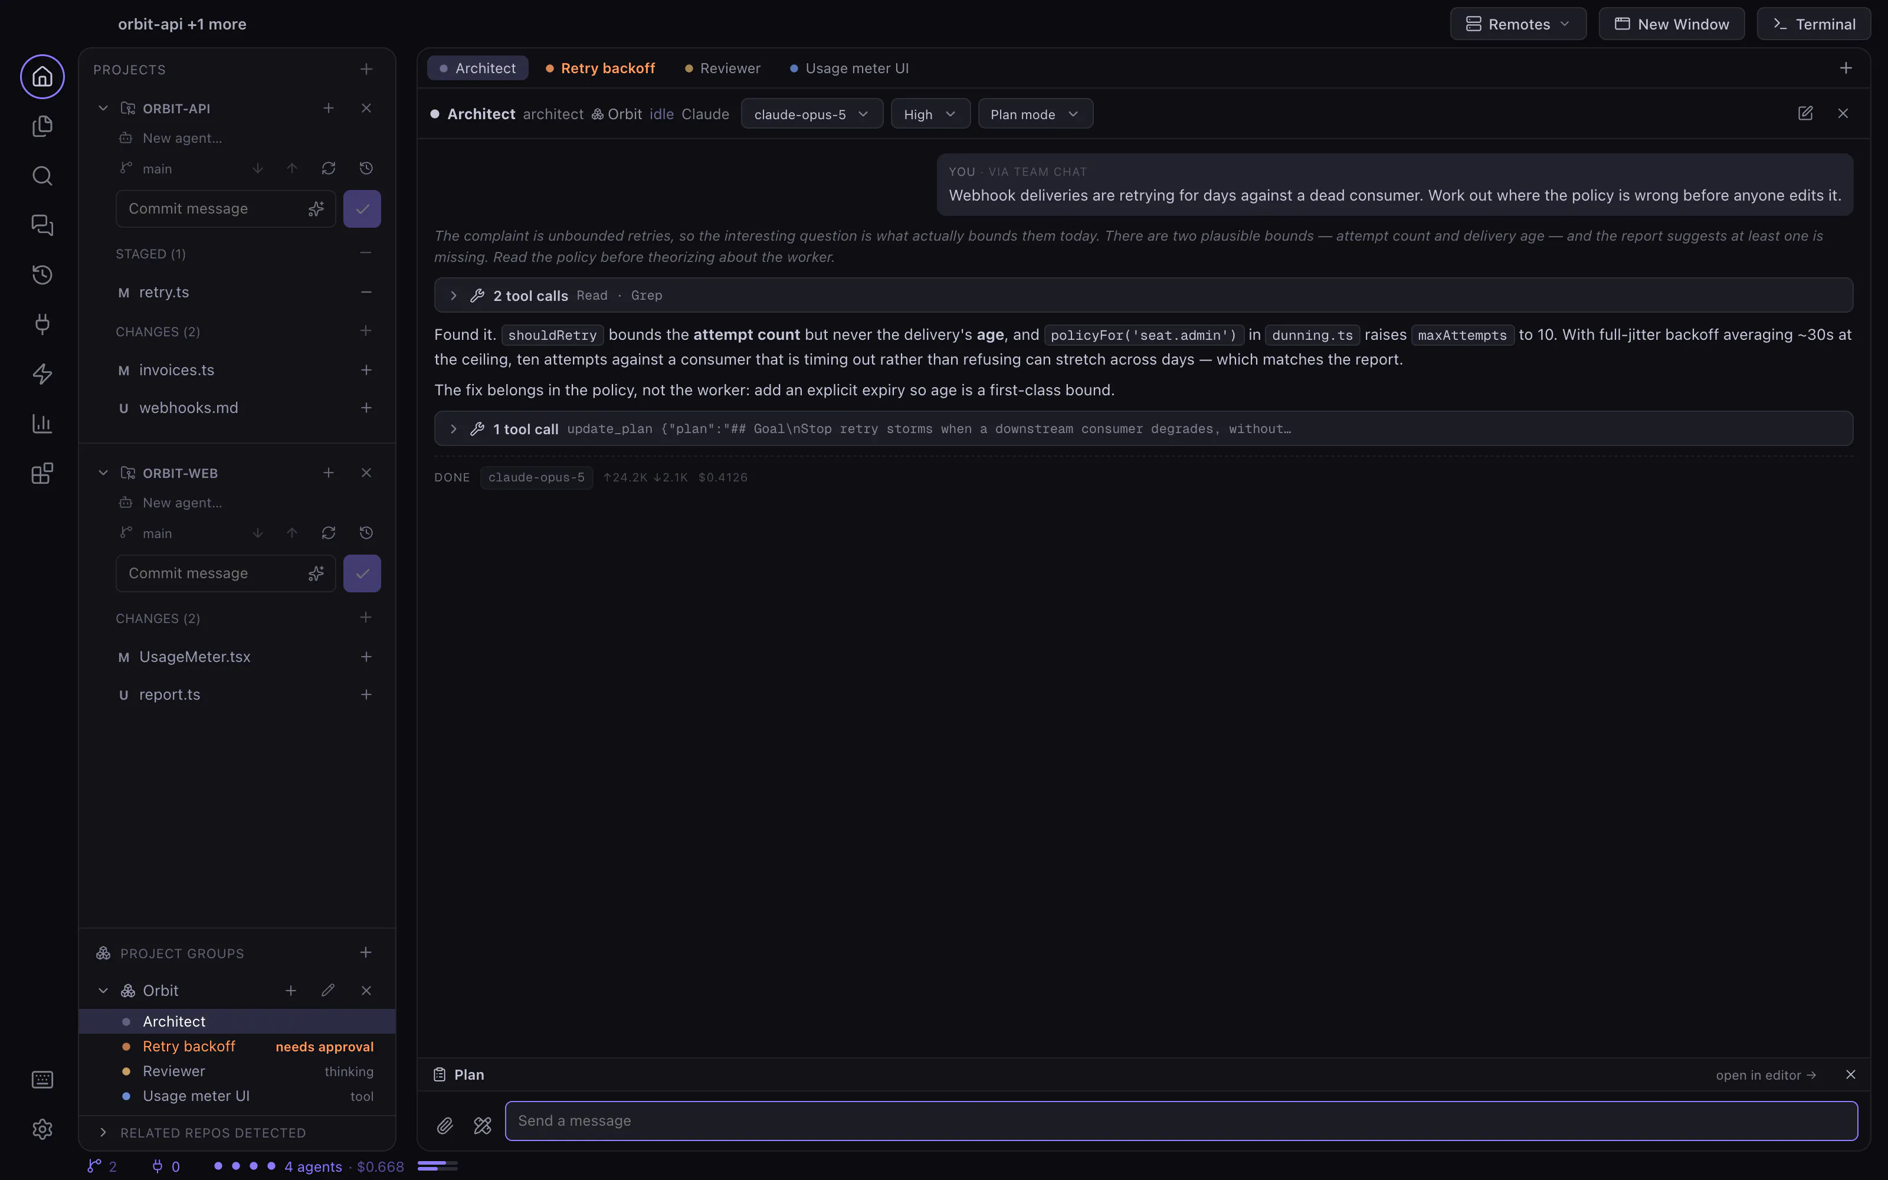Generate ORBIT-API commit message with sparkle icon
1888x1180 pixels.
tap(316, 209)
